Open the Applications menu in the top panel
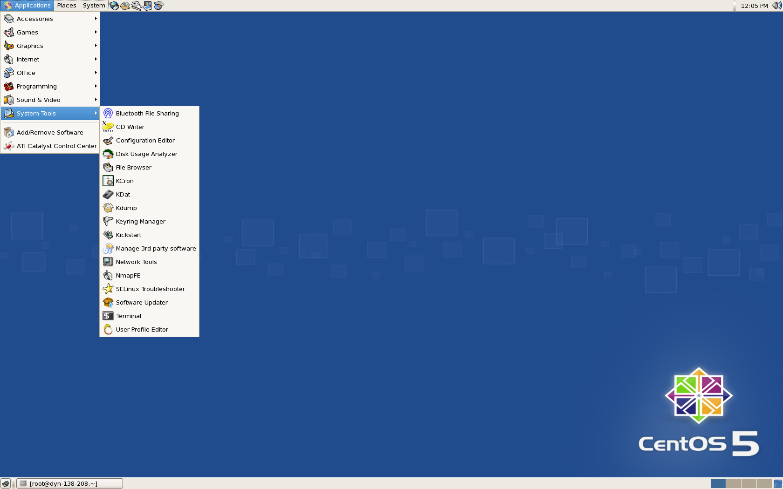This screenshot has height=489, width=783. tap(27, 6)
